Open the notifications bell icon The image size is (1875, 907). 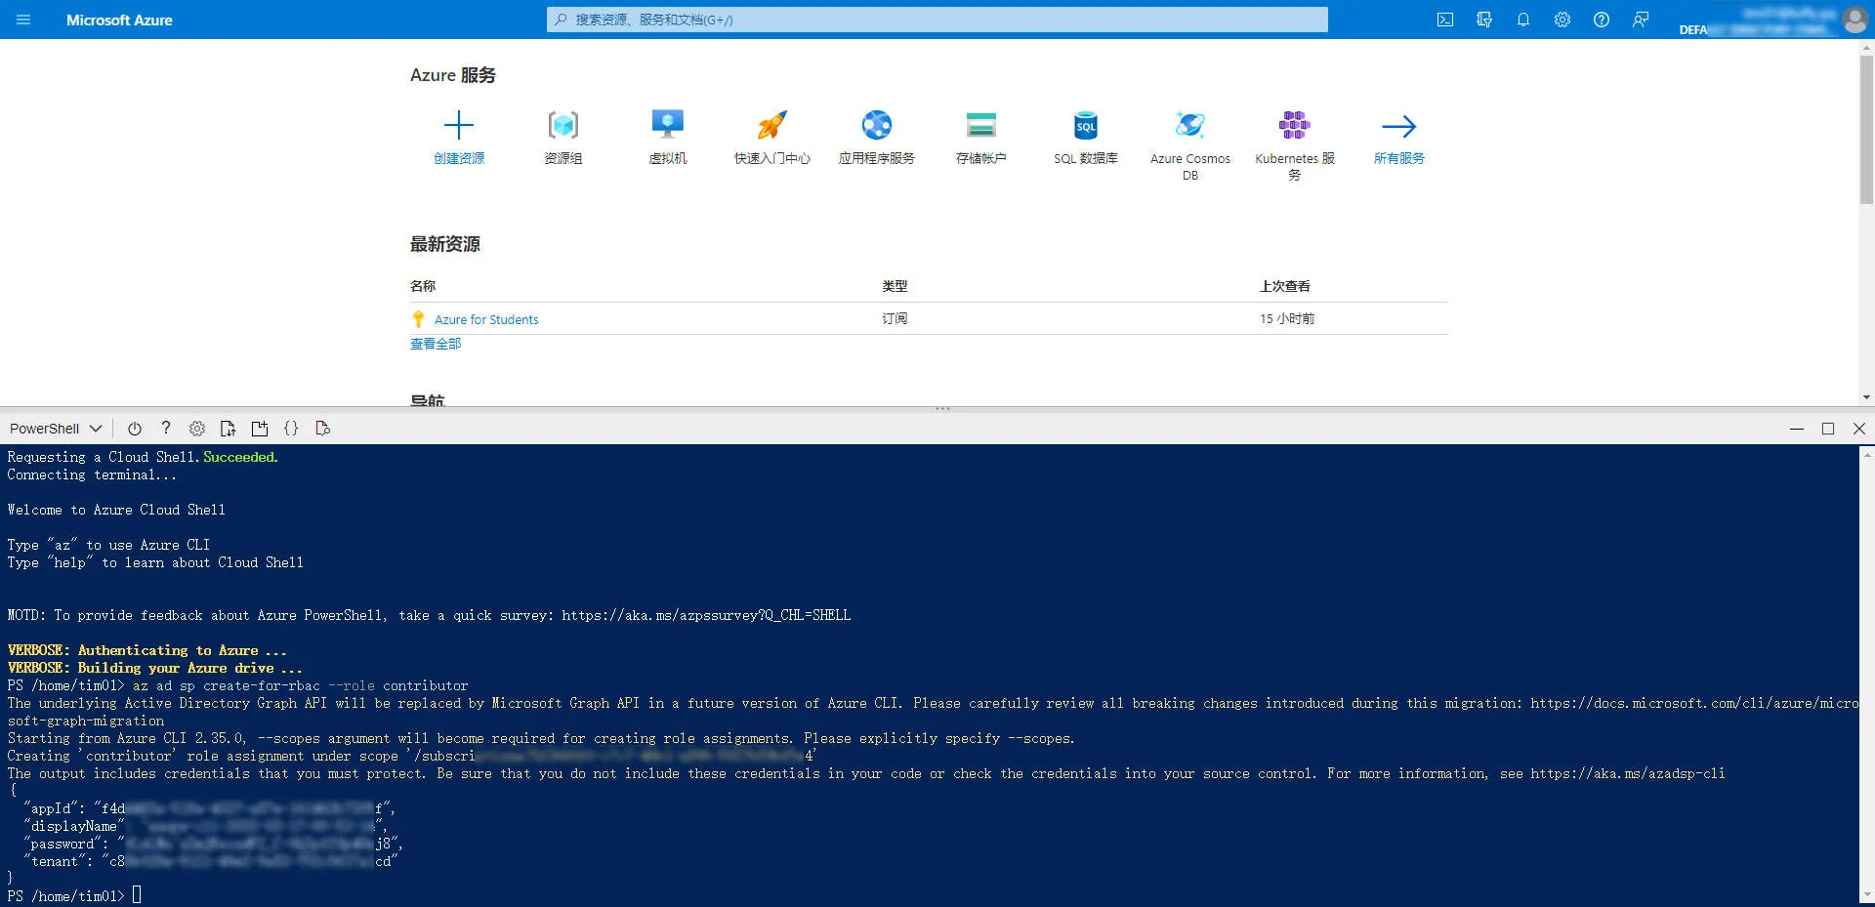tap(1522, 20)
